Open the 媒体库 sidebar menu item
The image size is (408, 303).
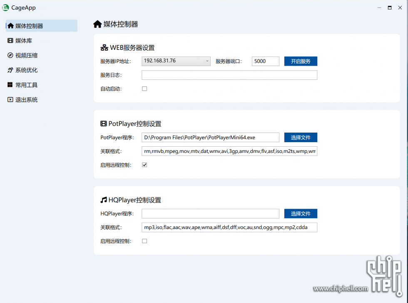pos(42,41)
